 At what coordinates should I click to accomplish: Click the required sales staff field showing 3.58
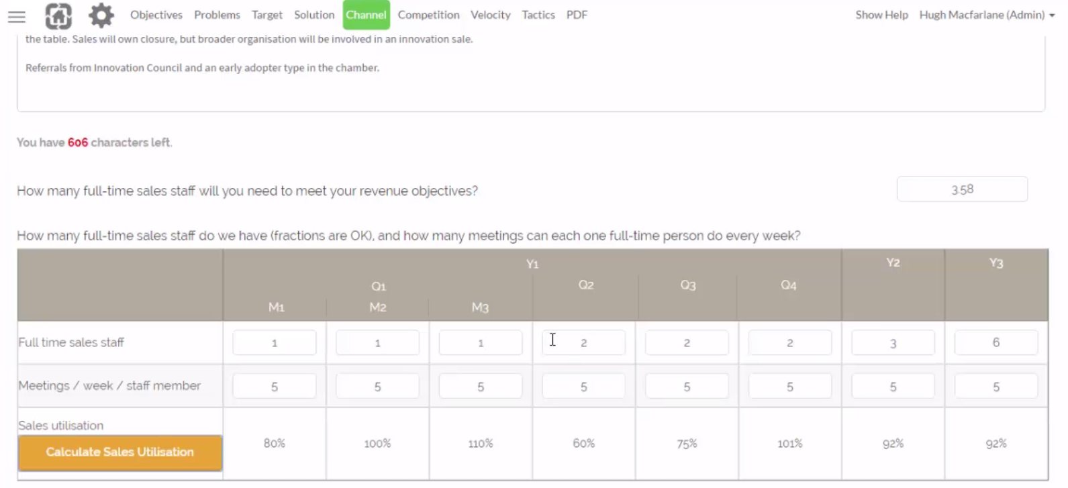click(x=962, y=189)
